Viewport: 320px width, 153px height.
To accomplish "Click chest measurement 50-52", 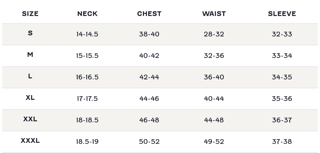I will [149, 142].
